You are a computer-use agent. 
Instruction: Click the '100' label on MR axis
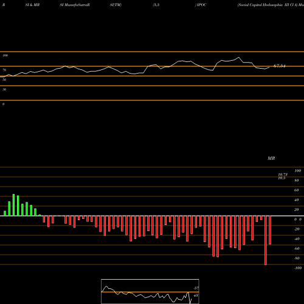(x=297, y=171)
